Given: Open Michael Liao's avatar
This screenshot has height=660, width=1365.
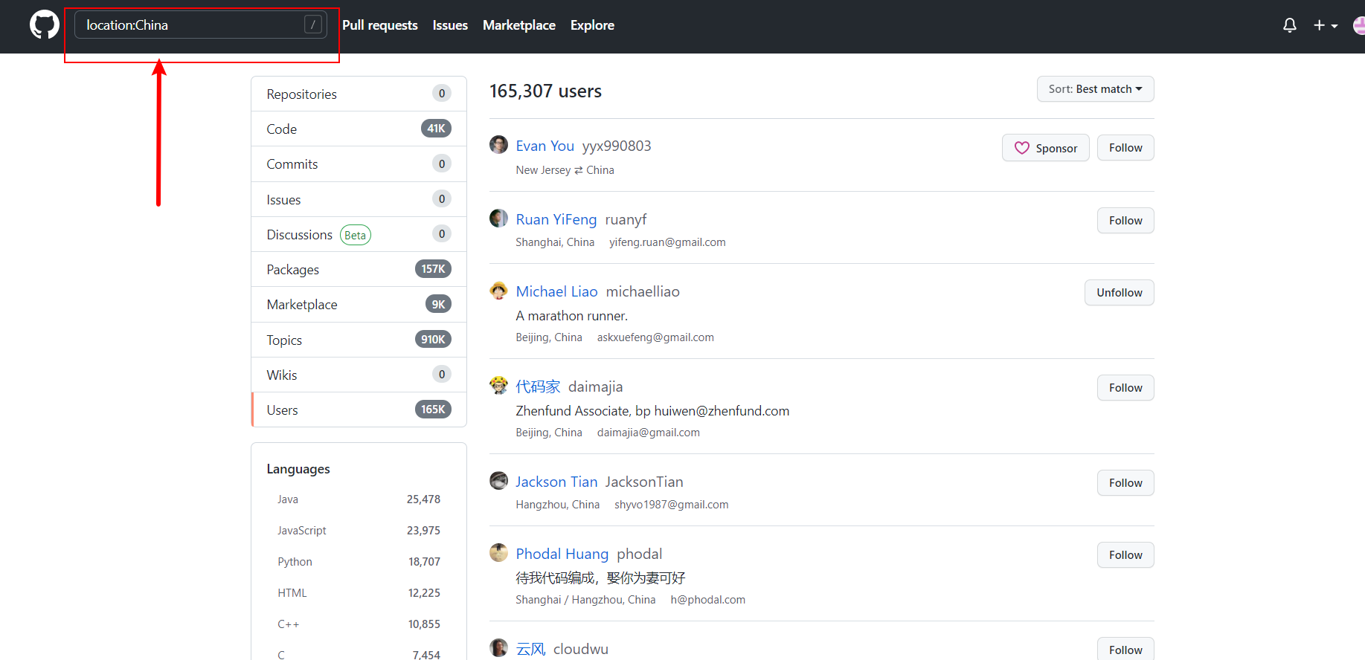Looking at the screenshot, I should click(x=498, y=290).
